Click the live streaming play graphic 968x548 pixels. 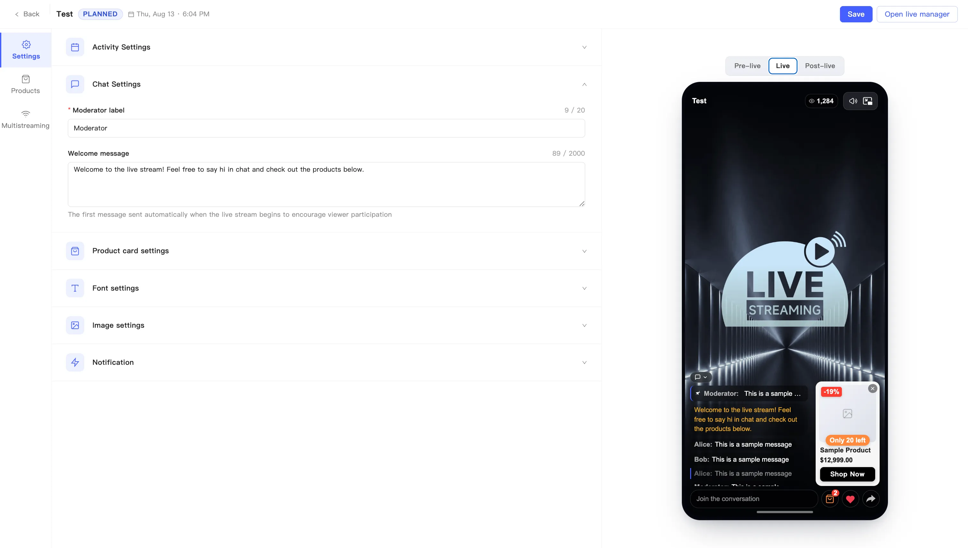click(x=785, y=279)
